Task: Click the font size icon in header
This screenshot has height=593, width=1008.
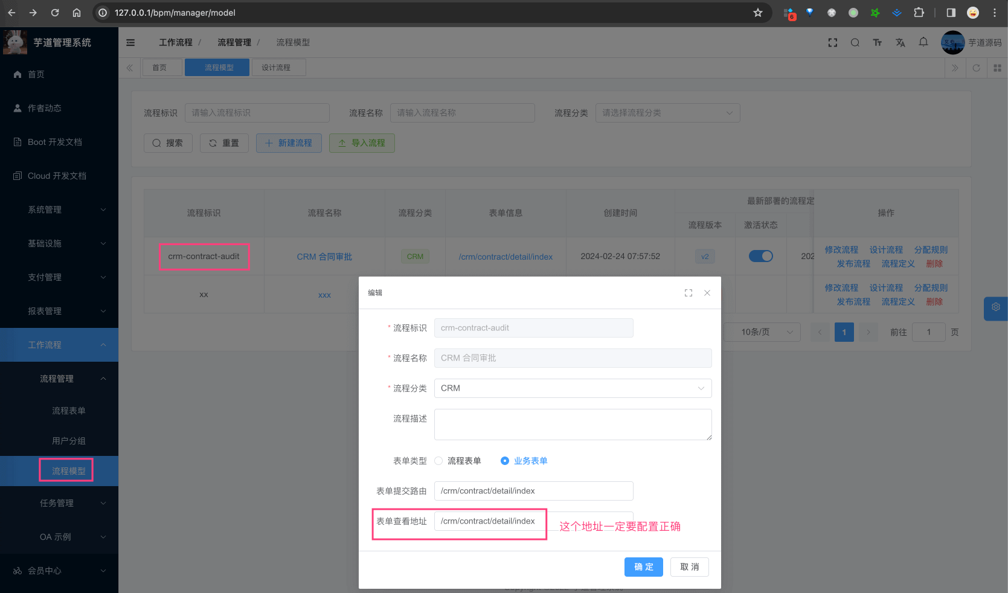Action: (877, 42)
